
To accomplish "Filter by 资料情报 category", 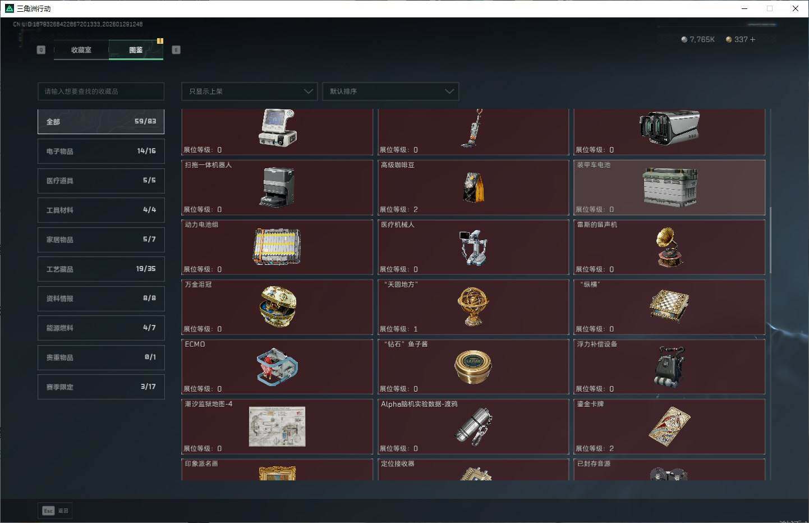I will coord(101,299).
